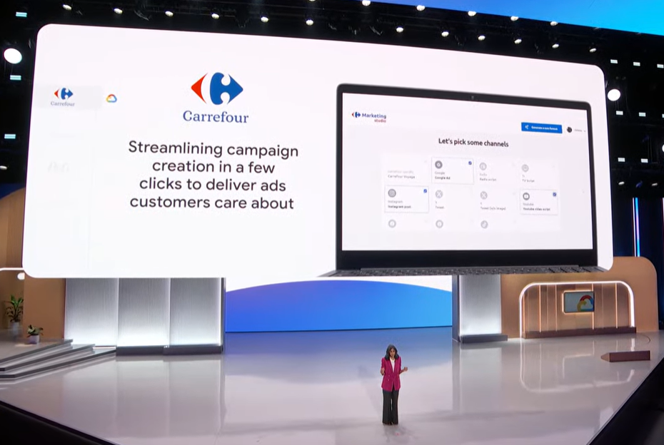Click the Youtube video script icon
This screenshot has width=664, height=445.
click(525, 195)
